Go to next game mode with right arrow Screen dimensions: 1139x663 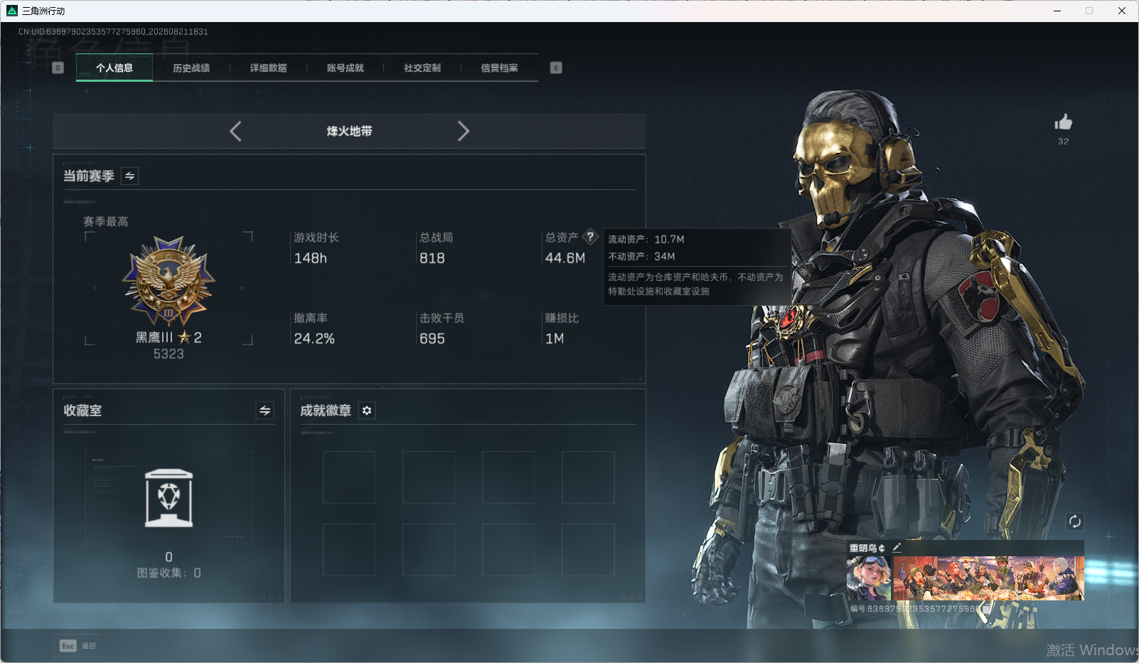464,131
